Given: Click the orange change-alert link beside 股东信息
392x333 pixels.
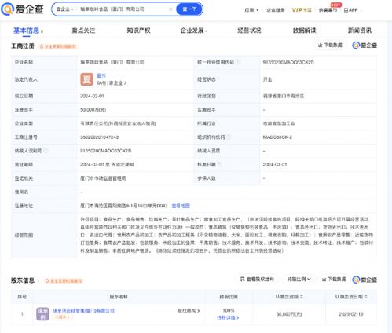Looking at the screenshot, I should point(64,281).
